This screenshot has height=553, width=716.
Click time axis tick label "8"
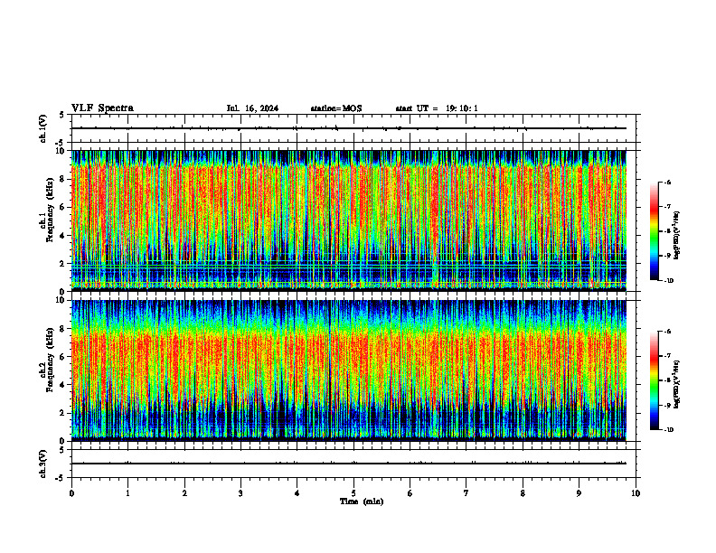(523, 493)
